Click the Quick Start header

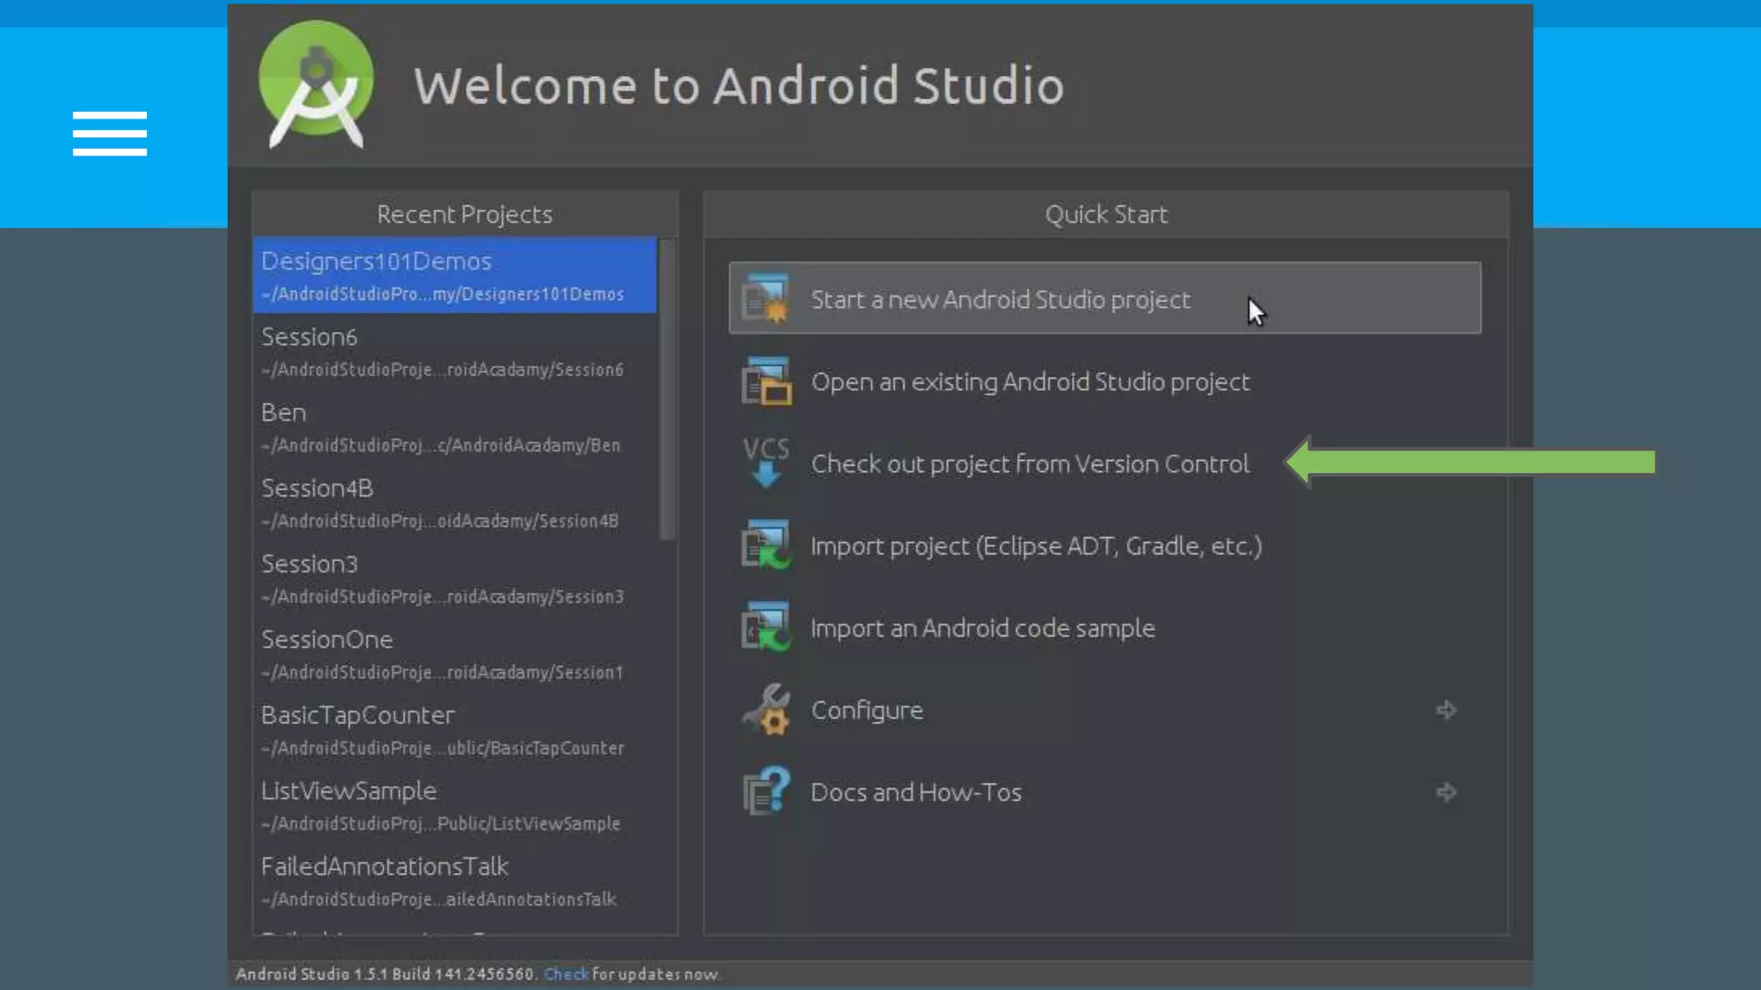[x=1106, y=214]
